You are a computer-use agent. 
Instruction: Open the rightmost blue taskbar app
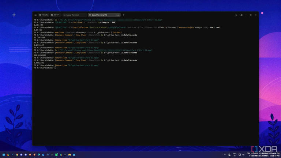[74, 155]
